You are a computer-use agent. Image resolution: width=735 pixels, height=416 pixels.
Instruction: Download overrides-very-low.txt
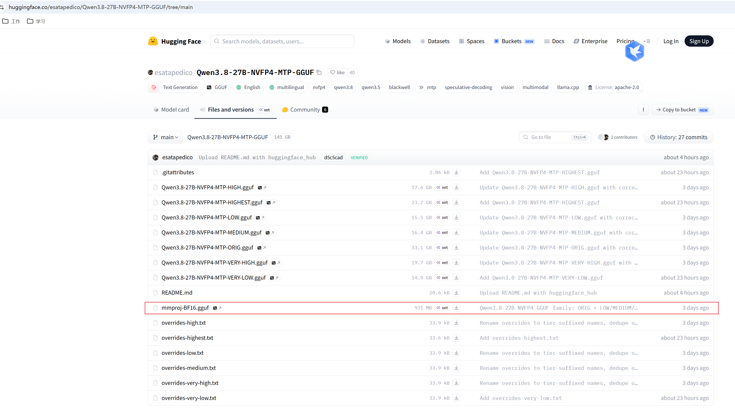456,398
